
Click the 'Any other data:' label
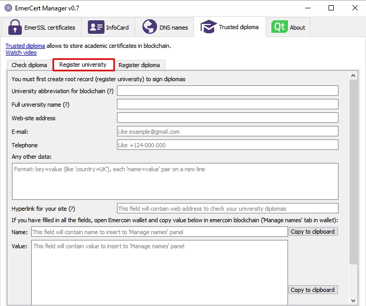click(32, 157)
